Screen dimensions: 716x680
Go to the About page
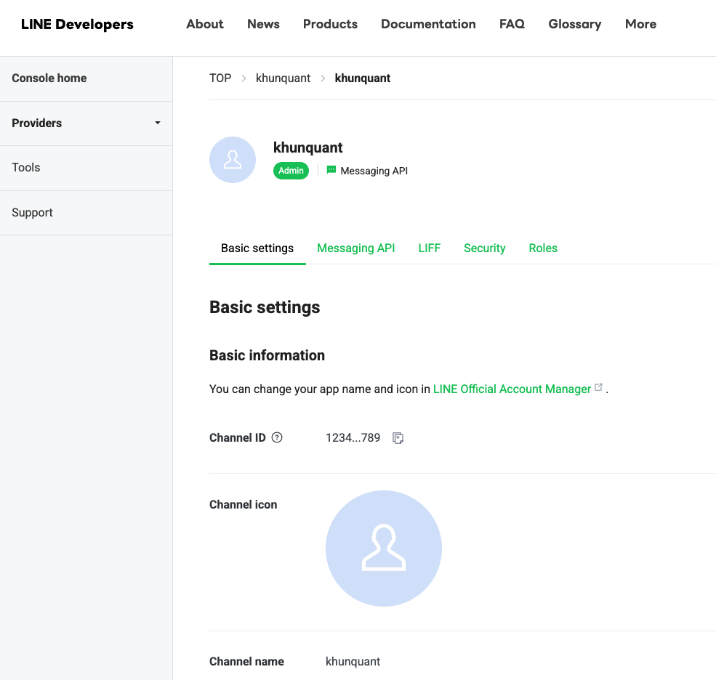coord(205,24)
